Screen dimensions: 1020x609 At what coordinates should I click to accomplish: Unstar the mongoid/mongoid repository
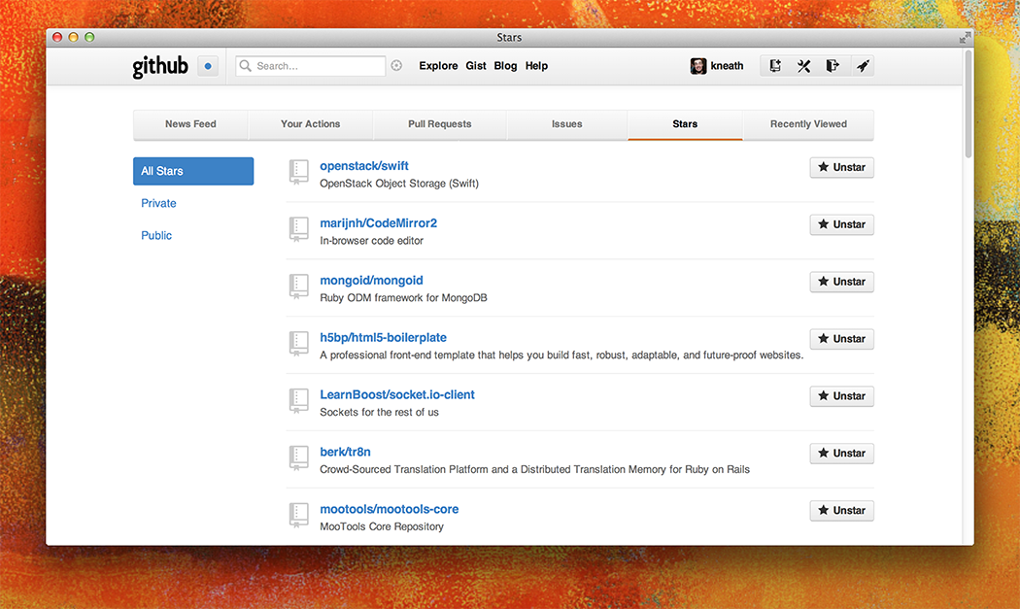(x=841, y=282)
